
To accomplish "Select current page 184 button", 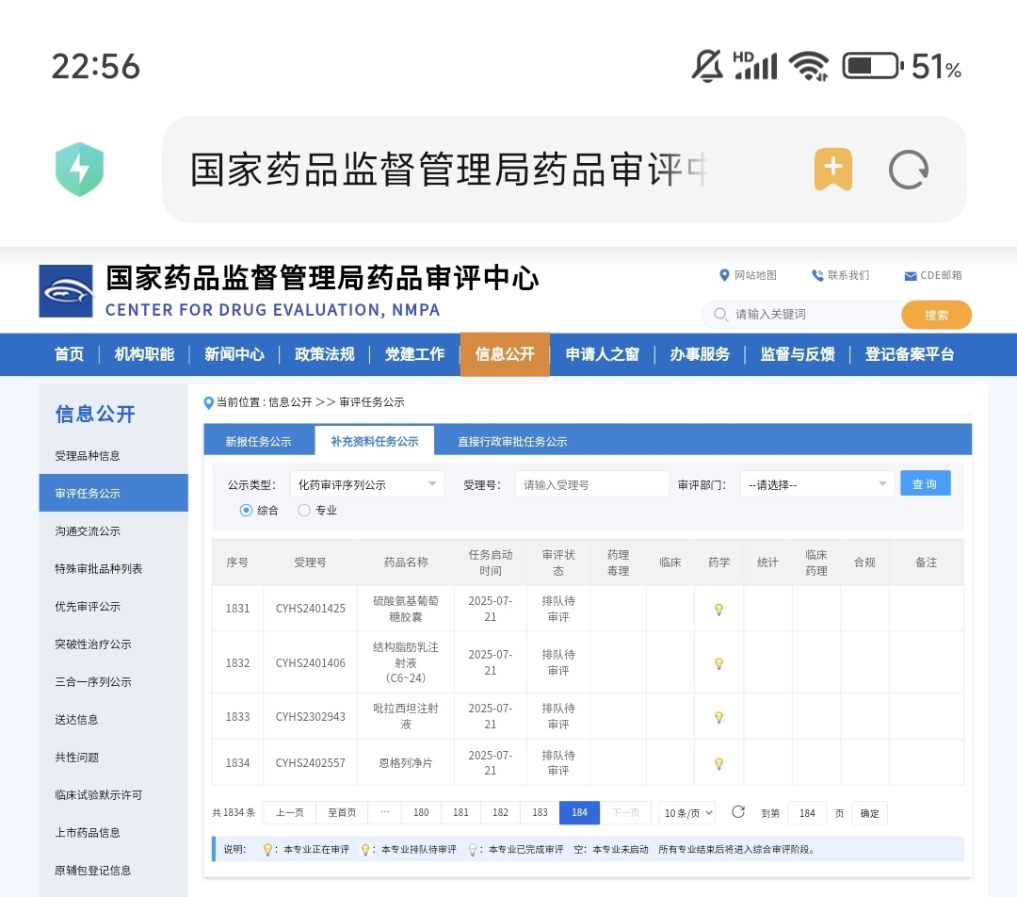I will tap(579, 812).
